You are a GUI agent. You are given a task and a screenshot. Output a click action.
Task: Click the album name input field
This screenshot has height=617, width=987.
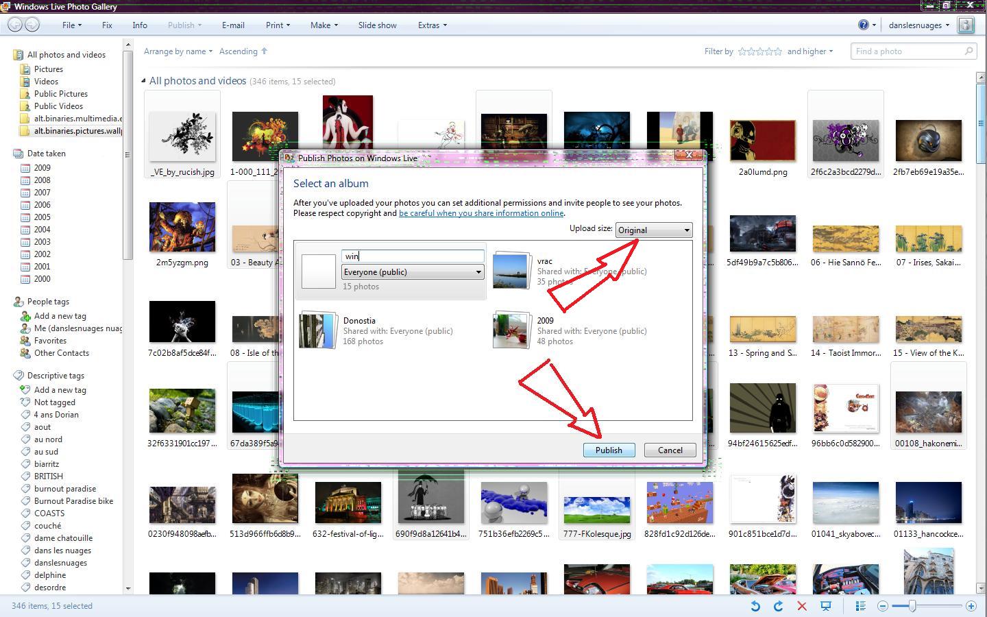pos(413,256)
